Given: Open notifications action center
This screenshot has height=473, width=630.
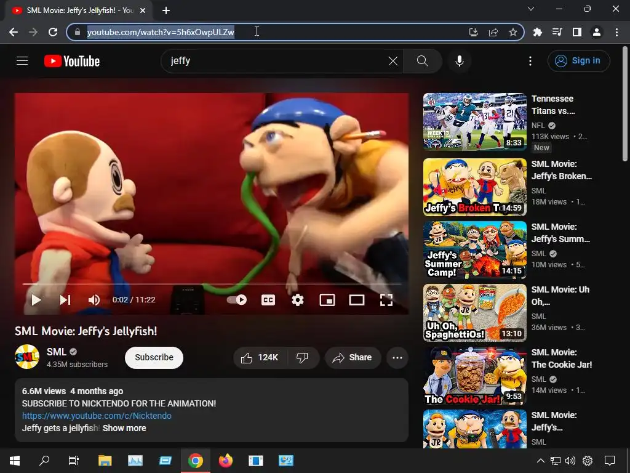Looking at the screenshot, I should pos(610,461).
